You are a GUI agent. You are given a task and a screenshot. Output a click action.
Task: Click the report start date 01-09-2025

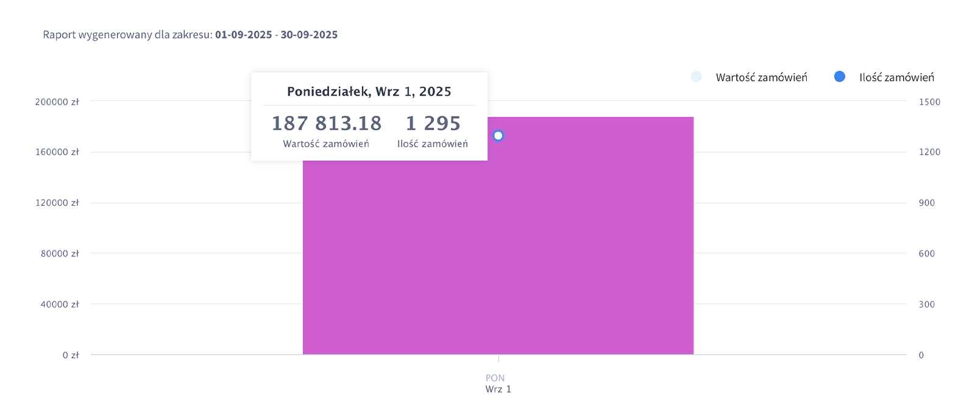click(244, 35)
